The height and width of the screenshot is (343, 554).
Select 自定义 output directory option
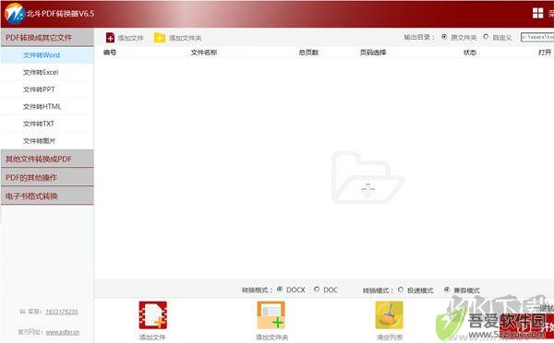pos(486,37)
